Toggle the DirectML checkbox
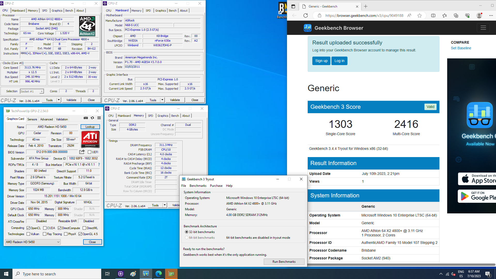 click(84, 228)
